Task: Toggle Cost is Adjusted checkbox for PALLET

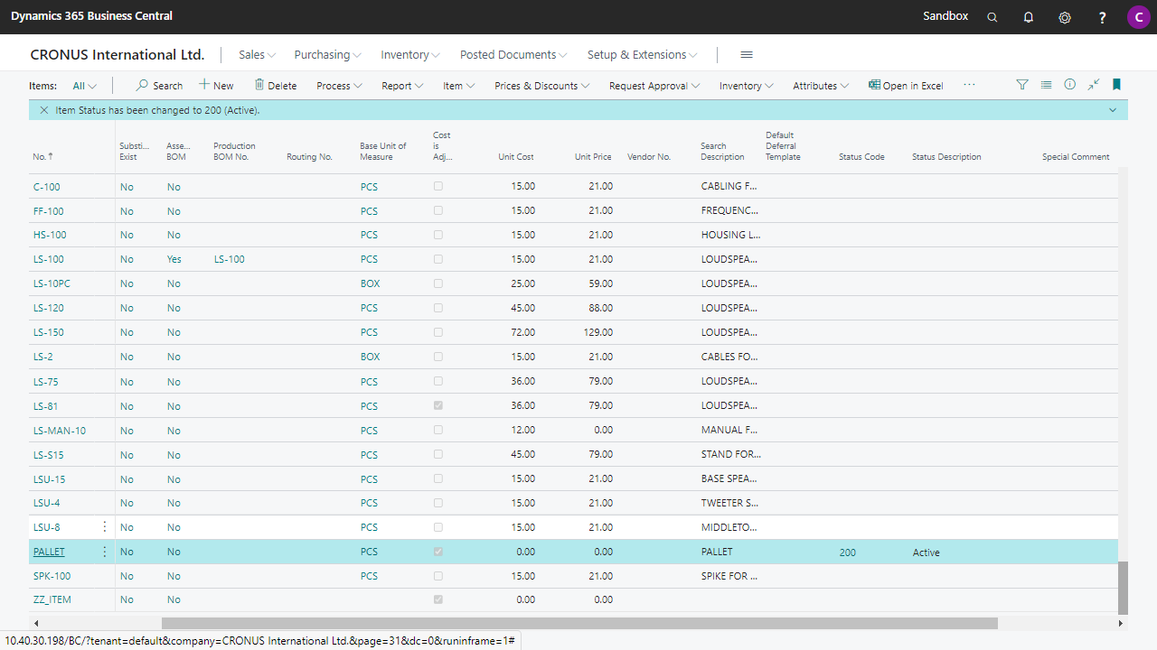Action: tap(438, 552)
